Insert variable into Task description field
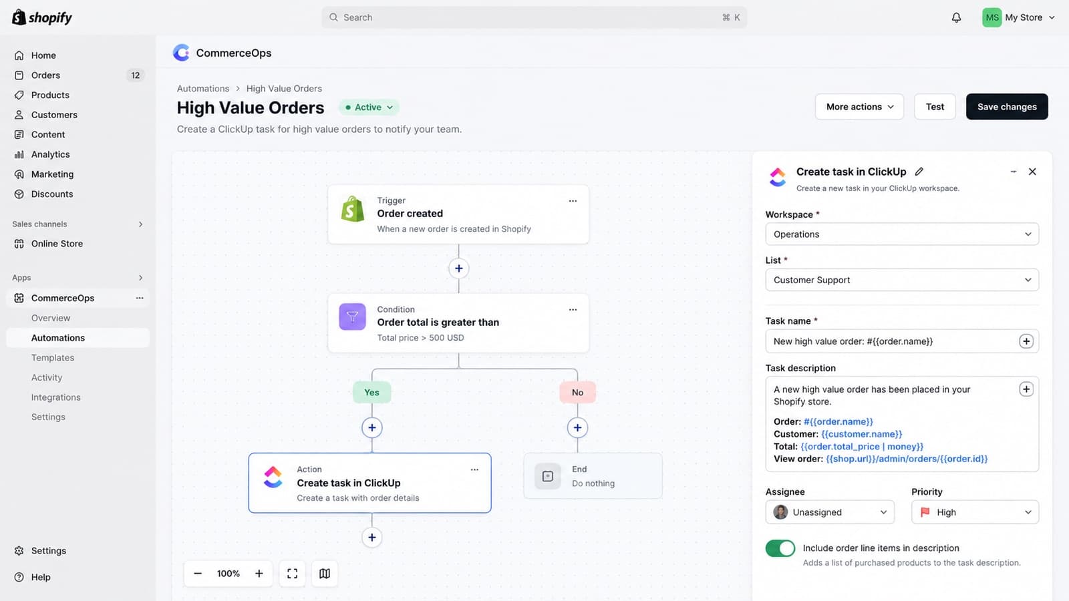 (1026, 389)
